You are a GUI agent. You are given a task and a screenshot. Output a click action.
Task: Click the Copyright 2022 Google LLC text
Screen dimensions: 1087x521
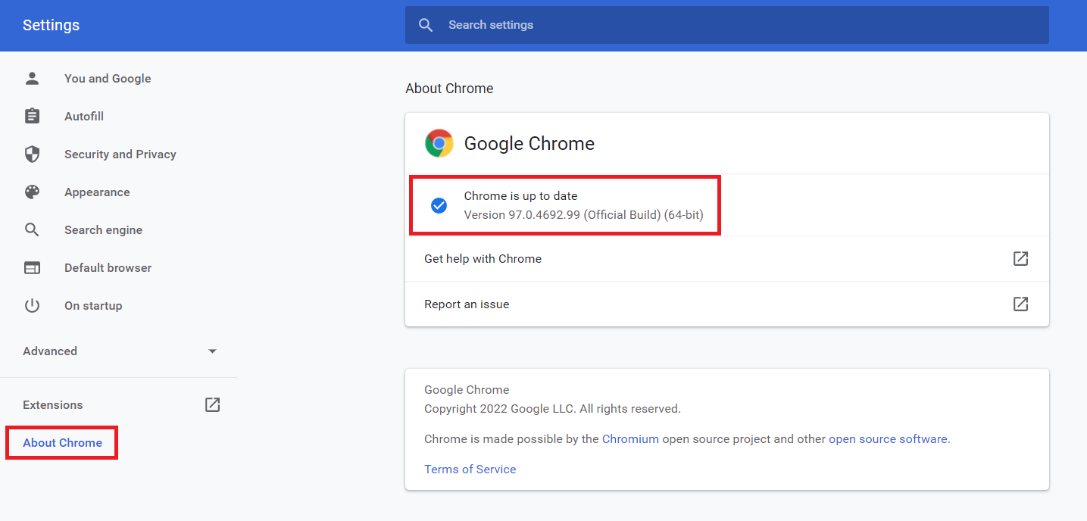tap(552, 408)
